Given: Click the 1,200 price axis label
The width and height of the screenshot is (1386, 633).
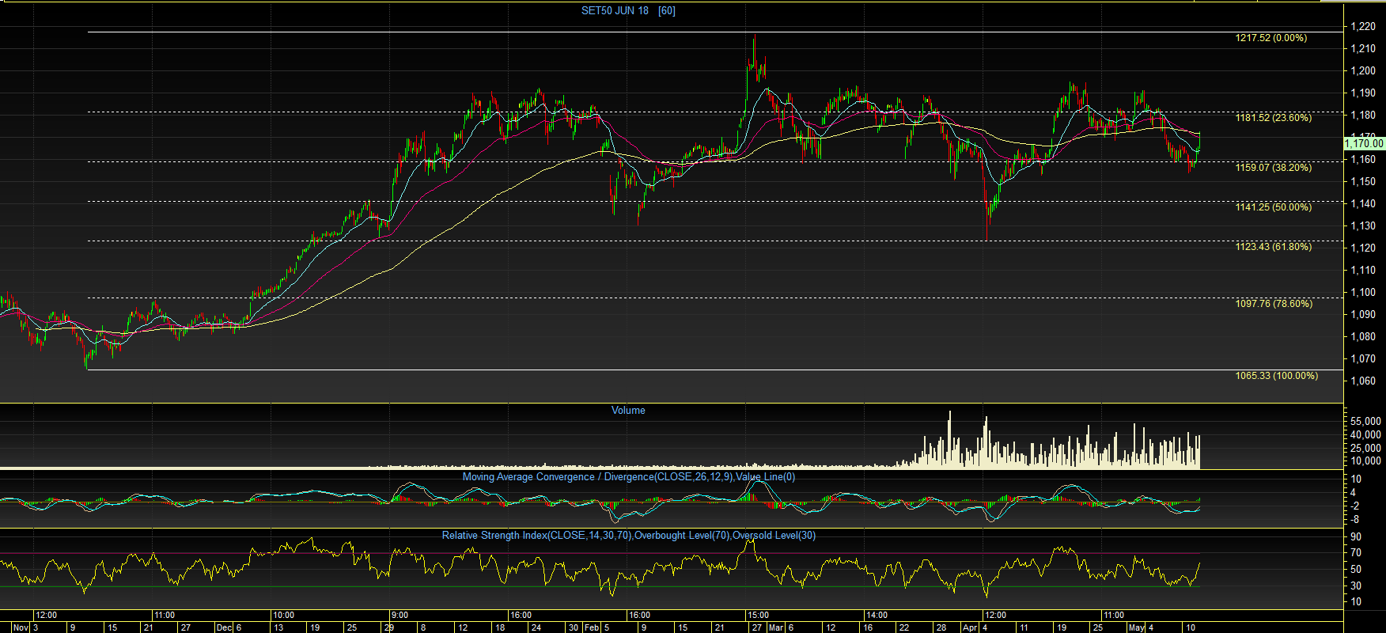Looking at the screenshot, I should [1363, 70].
